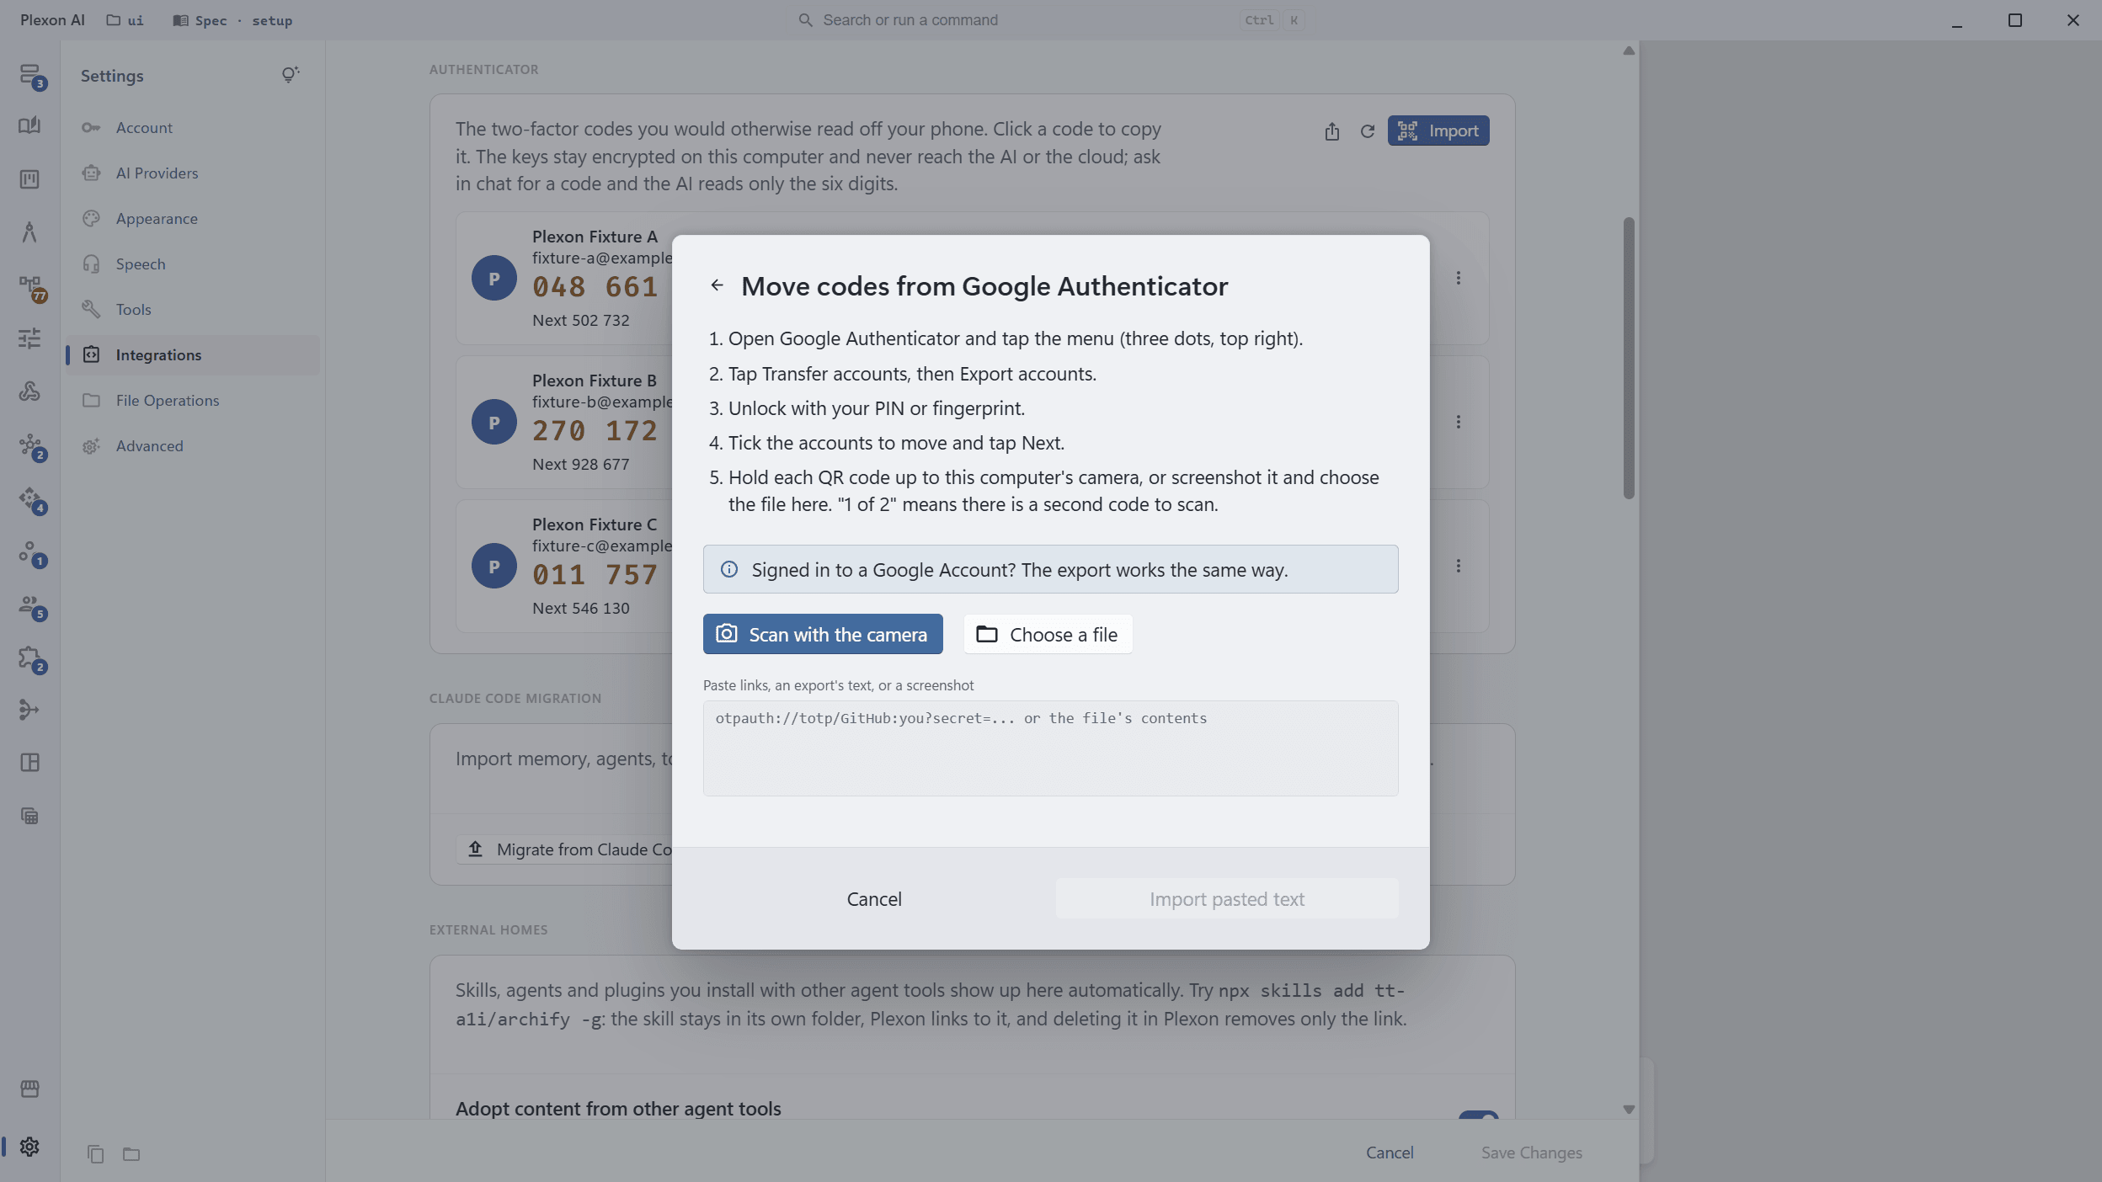This screenshot has width=2102, height=1182.
Task: Copy the code 011 757
Action: [595, 575]
